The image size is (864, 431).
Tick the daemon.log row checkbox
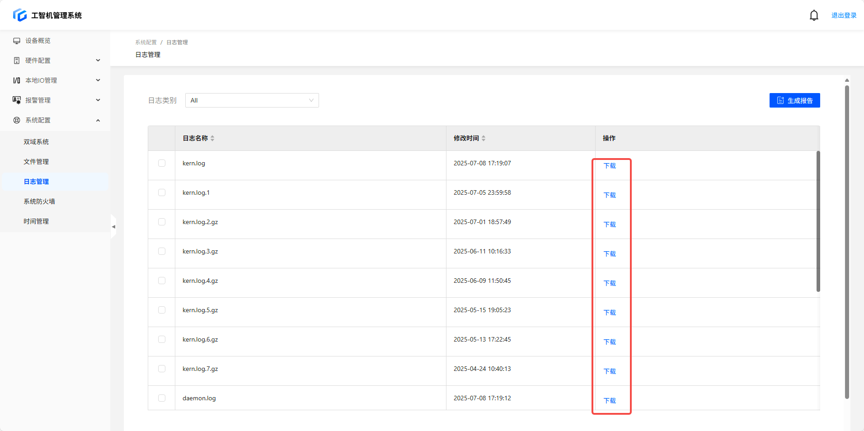(162, 398)
